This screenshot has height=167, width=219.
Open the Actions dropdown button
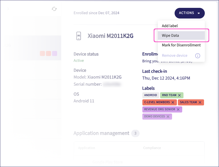pos(189,13)
